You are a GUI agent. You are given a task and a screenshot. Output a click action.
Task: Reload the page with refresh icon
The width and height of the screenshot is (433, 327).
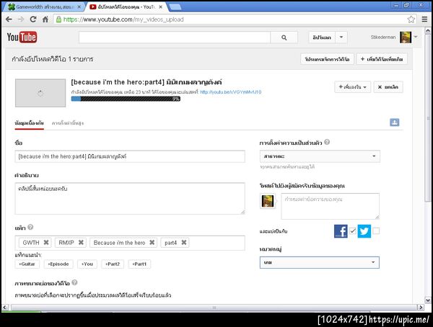pos(33,19)
